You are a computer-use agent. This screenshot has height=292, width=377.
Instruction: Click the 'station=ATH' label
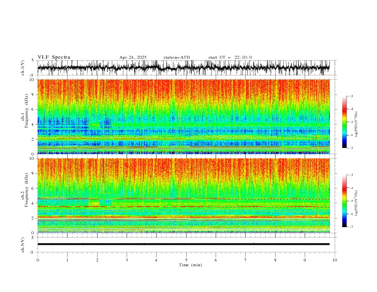click(177, 57)
